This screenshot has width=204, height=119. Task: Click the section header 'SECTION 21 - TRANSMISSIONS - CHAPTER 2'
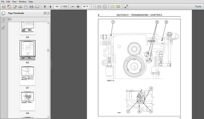139,15
